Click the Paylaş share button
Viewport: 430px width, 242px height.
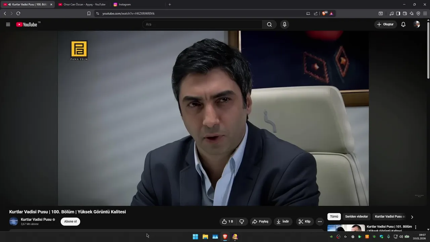(260, 221)
